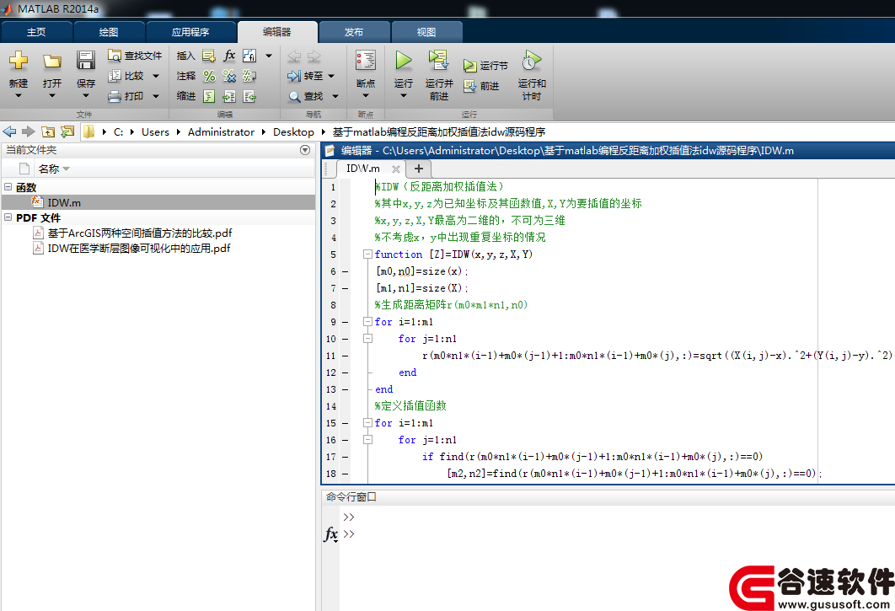Image resolution: width=895 pixels, height=611 pixels.
Task: Click the 新建 (New) plus icon
Action: [x=19, y=60]
